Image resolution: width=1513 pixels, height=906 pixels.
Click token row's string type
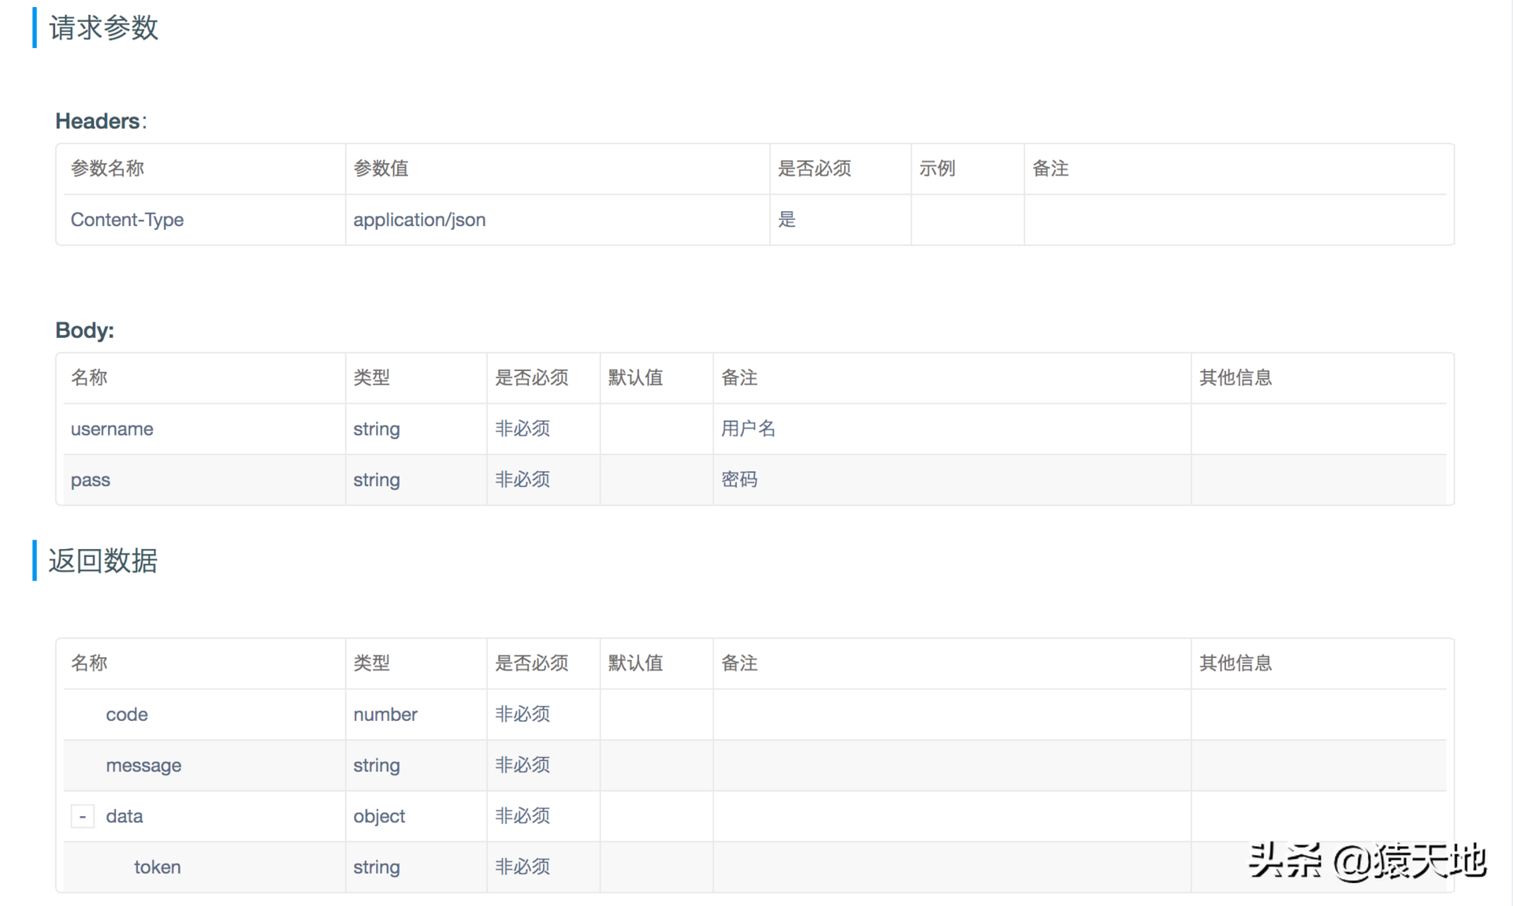pos(377,867)
